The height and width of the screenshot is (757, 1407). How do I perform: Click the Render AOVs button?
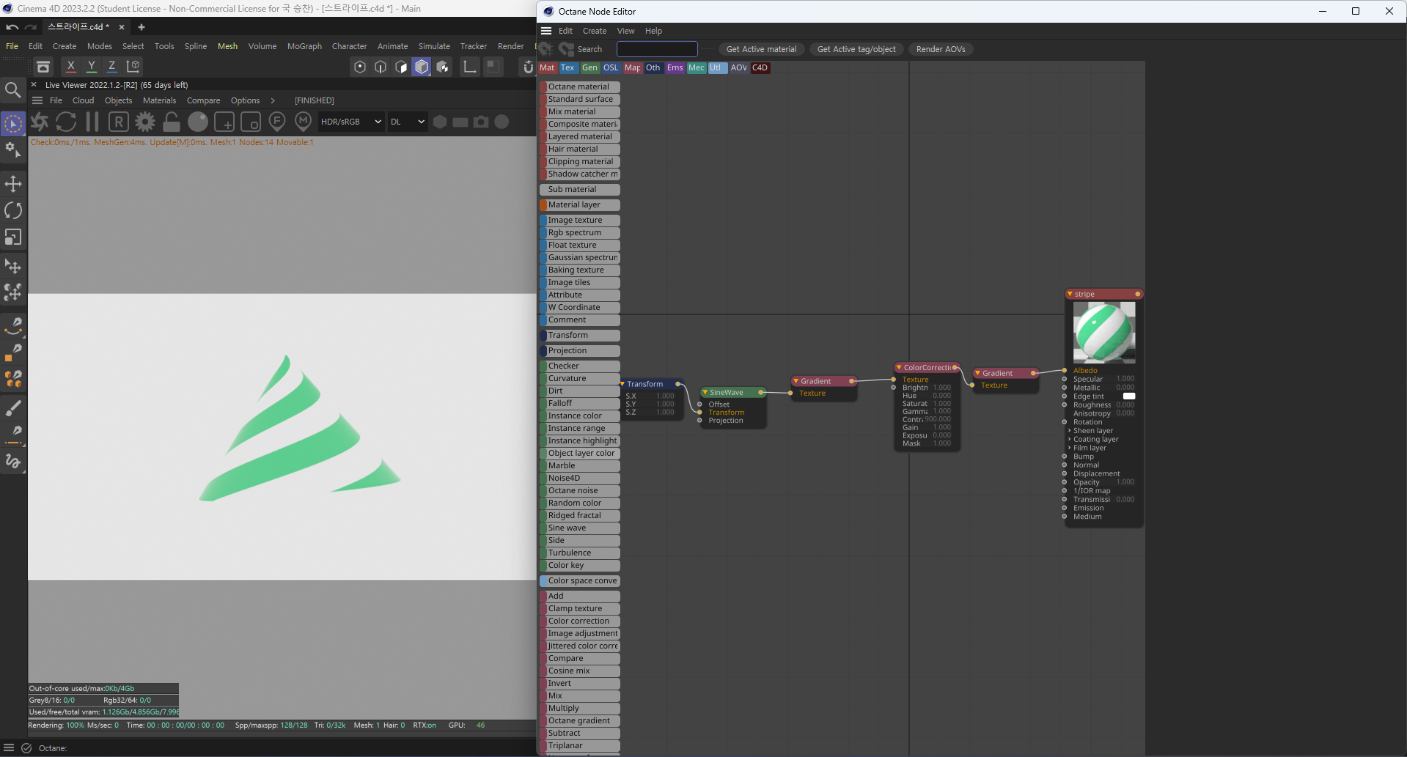940,49
